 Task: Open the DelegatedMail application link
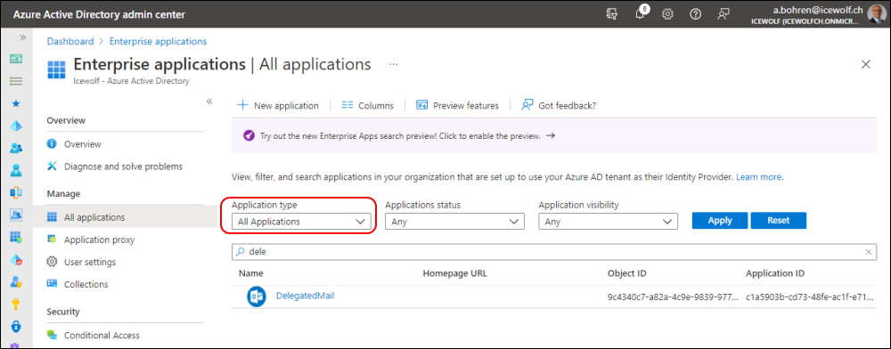pos(305,295)
